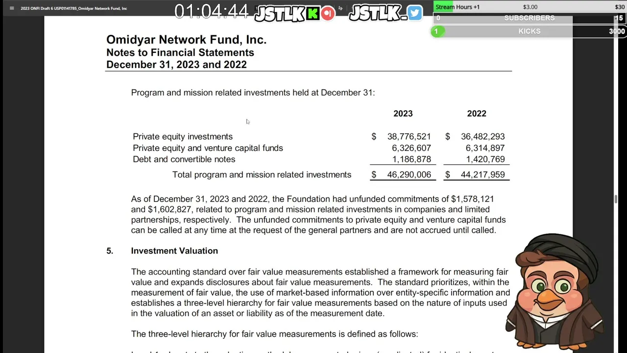This screenshot has height=353, width=627.
Task: Click 'Private equity investments' row label
Action: pyautogui.click(x=183, y=137)
